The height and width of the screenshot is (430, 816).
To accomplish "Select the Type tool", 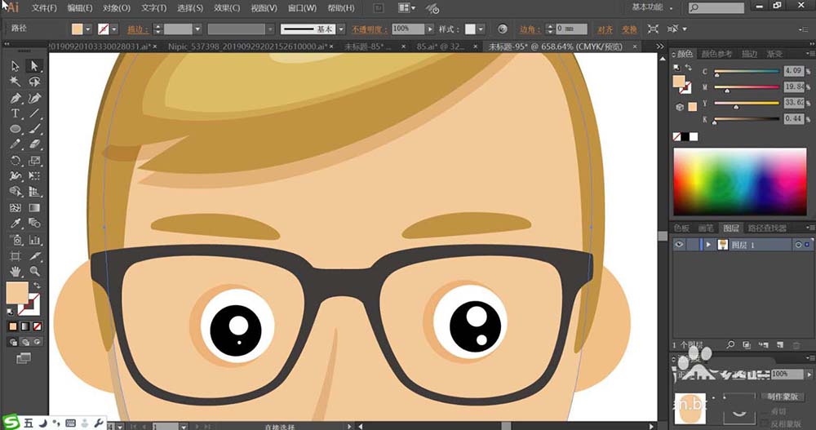I will tap(15, 113).
